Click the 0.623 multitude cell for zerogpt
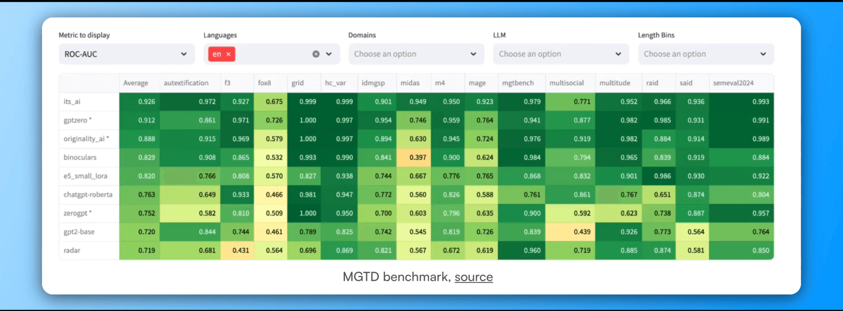843x311 pixels. pos(618,213)
